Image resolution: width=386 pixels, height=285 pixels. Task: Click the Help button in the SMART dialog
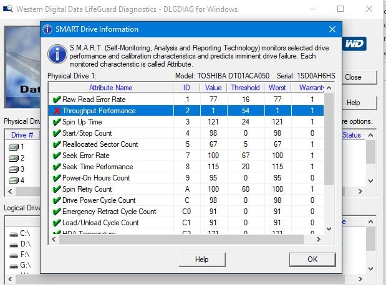[202, 259]
